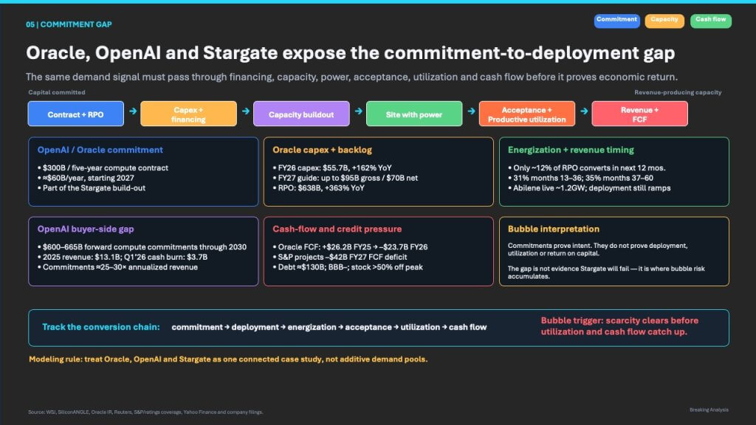Click 'Only ~12% of RPO converts' bullet

point(587,167)
